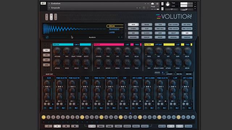This screenshot has height=130, width=232.
Task: Switch to the TRANSIENT layer tab
Action: 114,29
